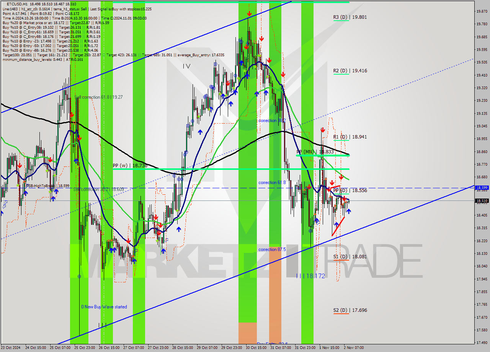
Task: Click '0 New Buy Wave started' text
Action: coord(104,307)
